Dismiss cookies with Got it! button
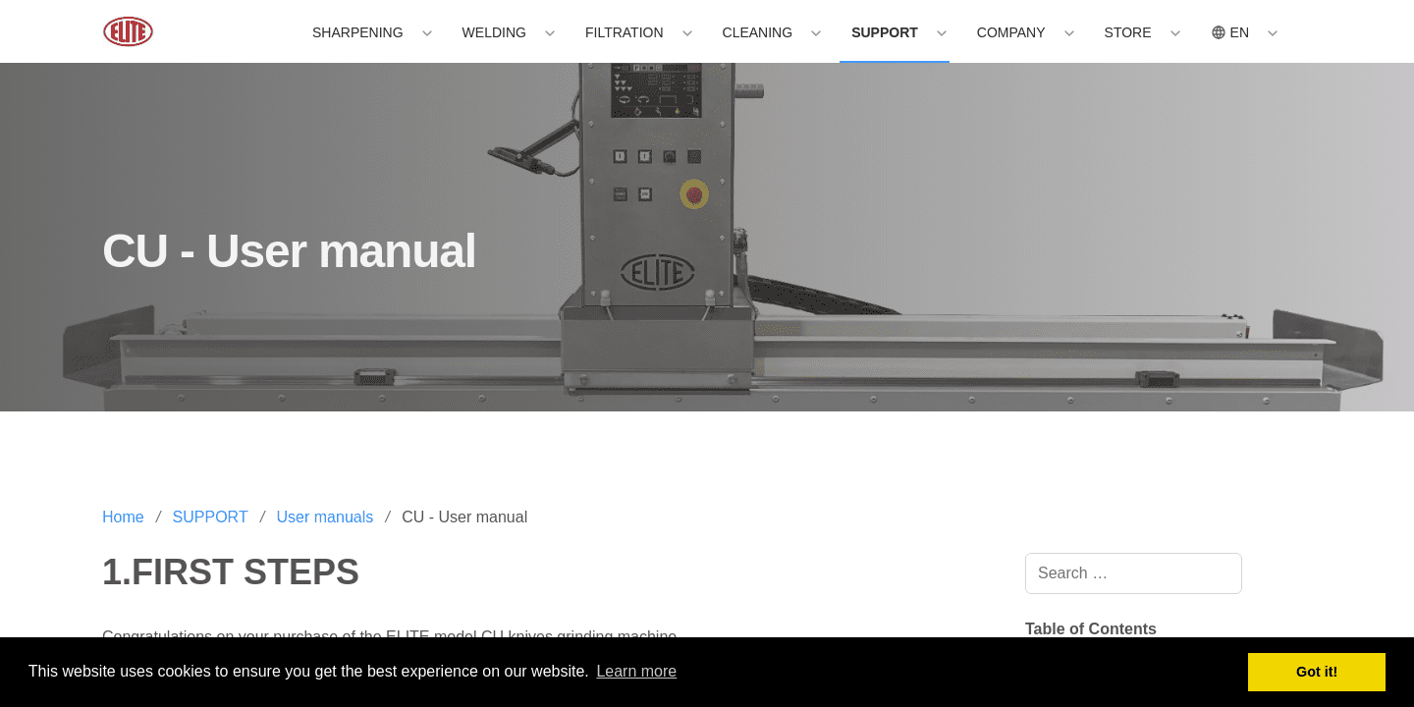The image size is (1414, 707). click(x=1317, y=672)
